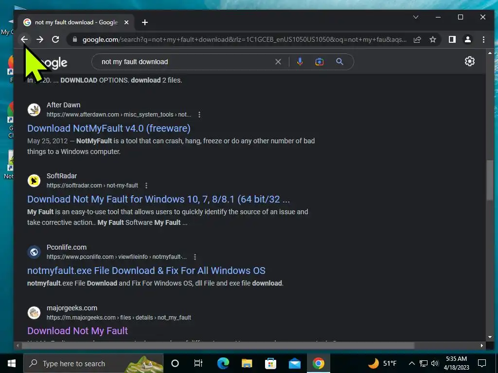Open the volume speaker tray icon
The width and height of the screenshot is (498, 373).
click(x=435, y=363)
